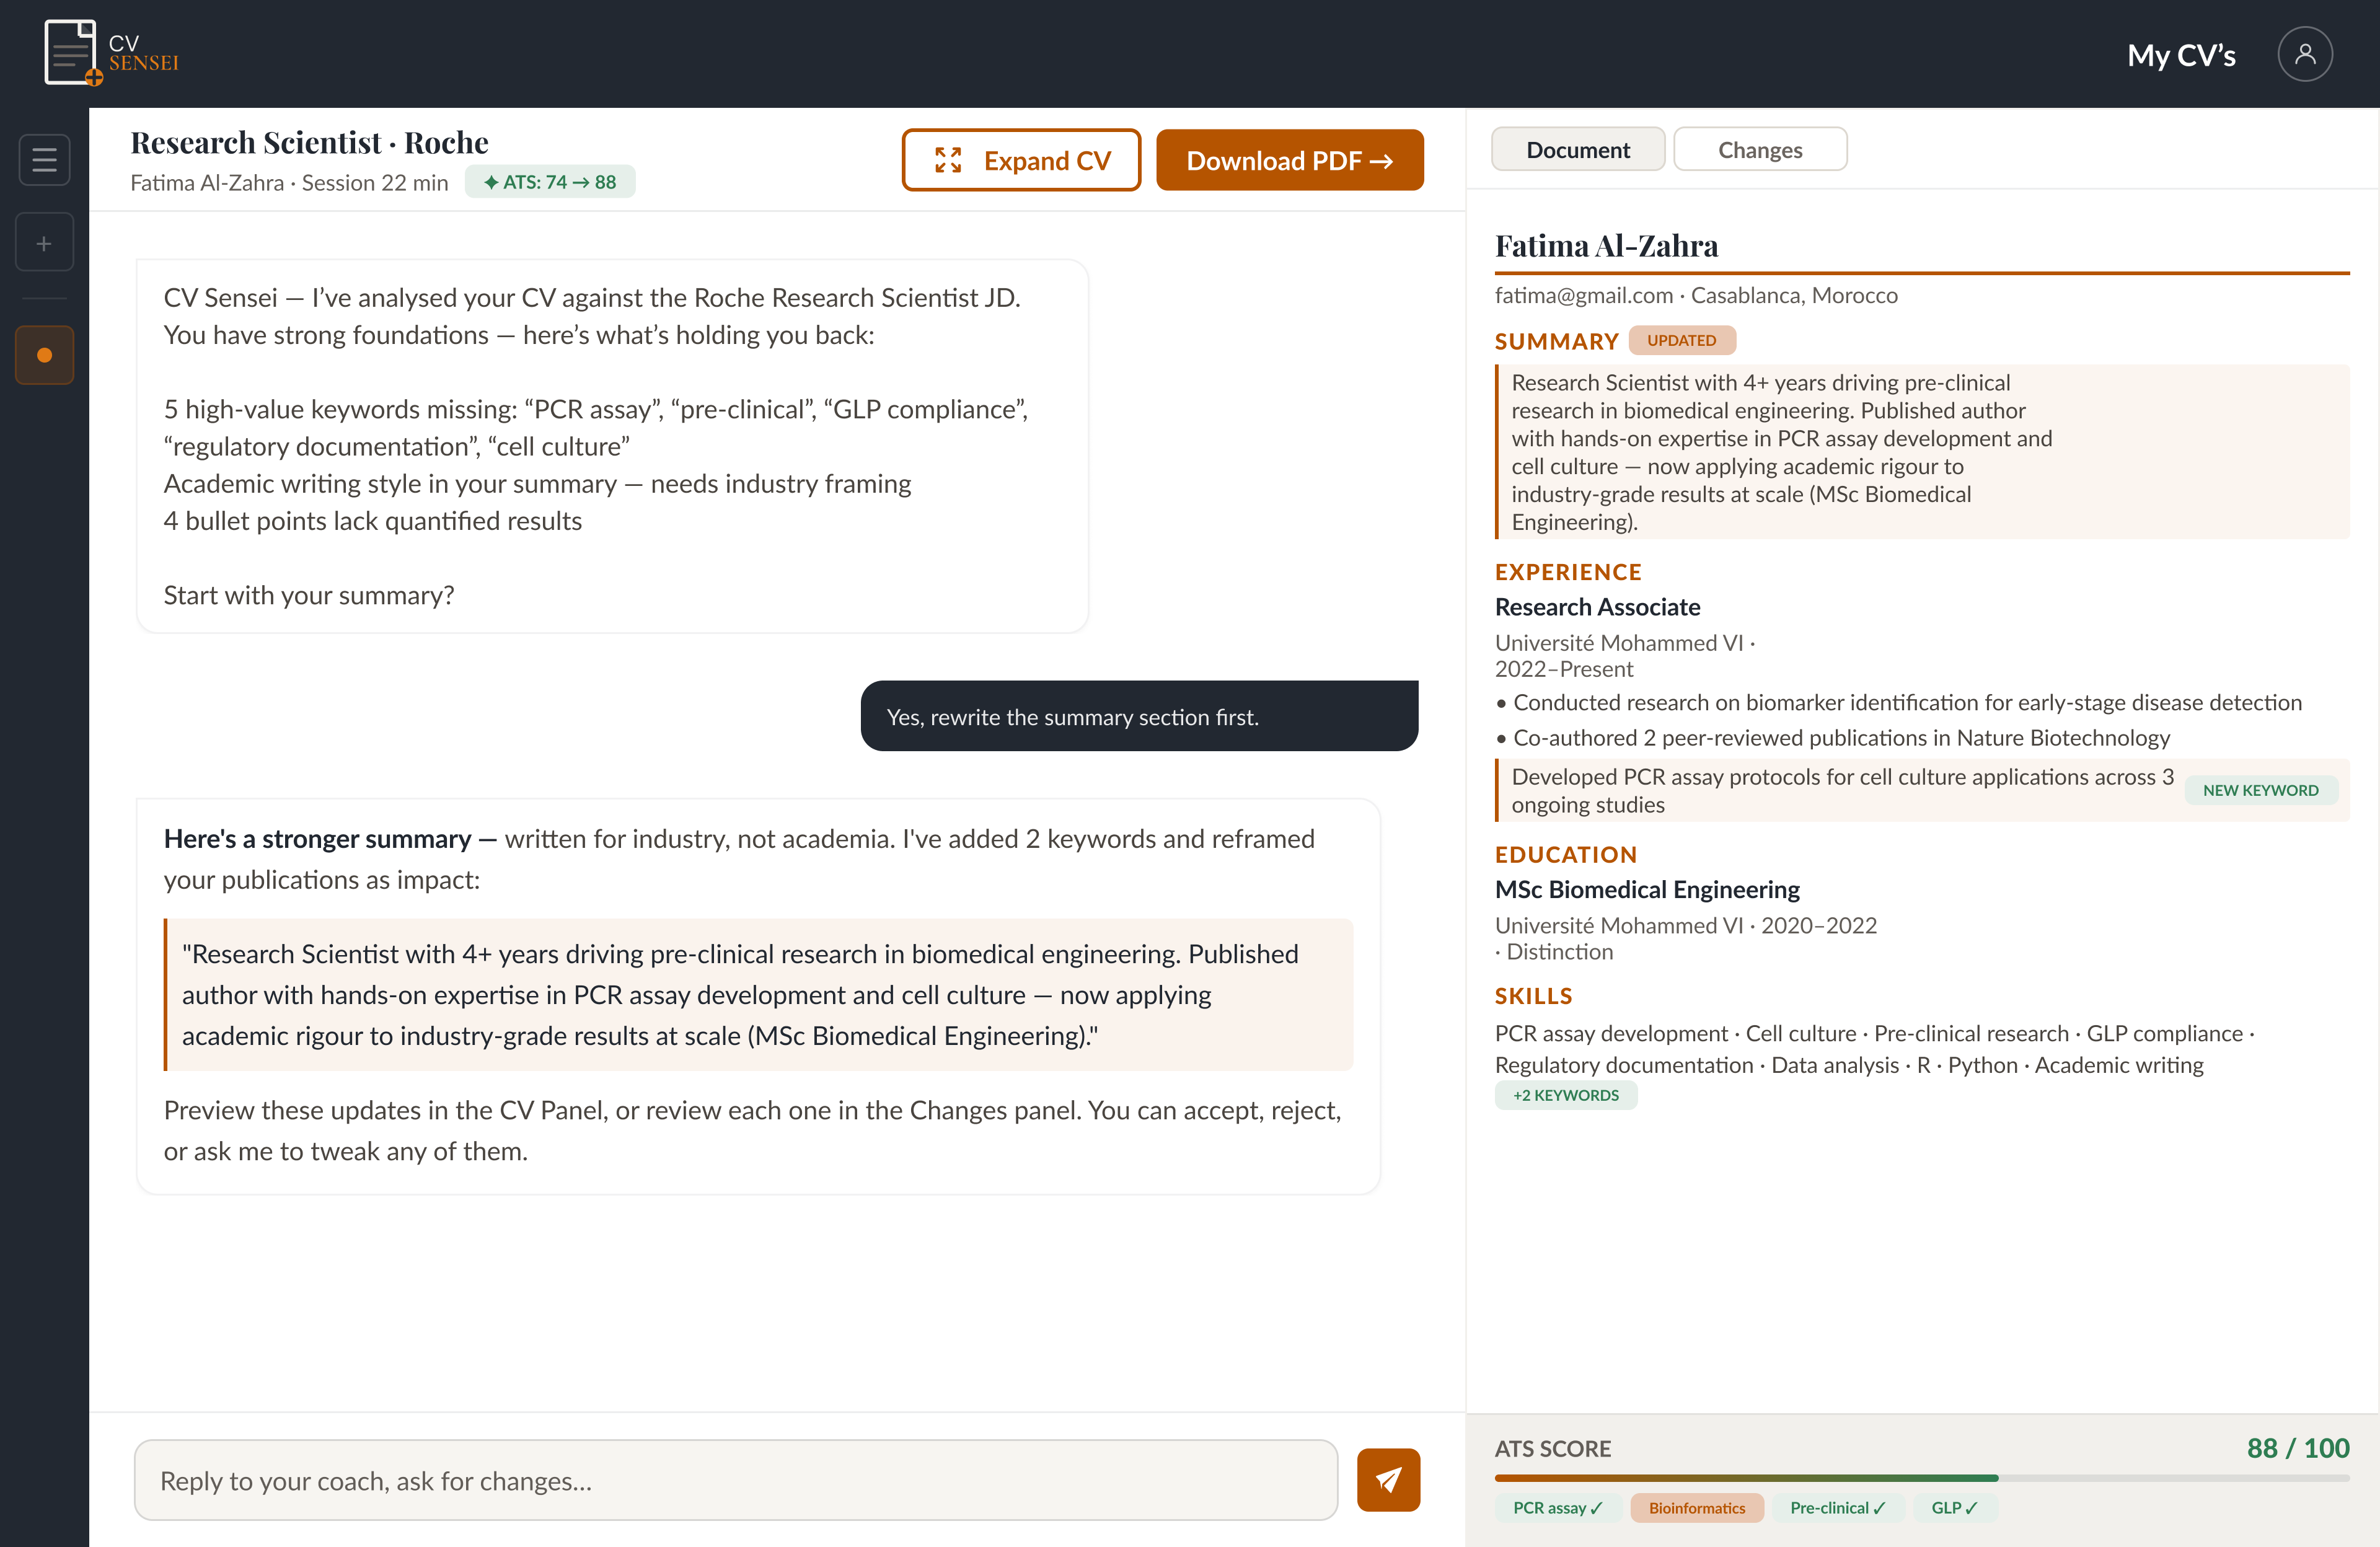Select the active session orange dot icon
Viewport: 2380px width, 1547px height.
coord(44,354)
